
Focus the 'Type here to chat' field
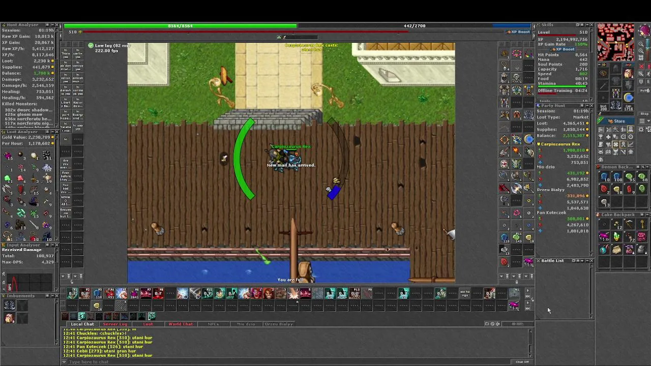290,362
